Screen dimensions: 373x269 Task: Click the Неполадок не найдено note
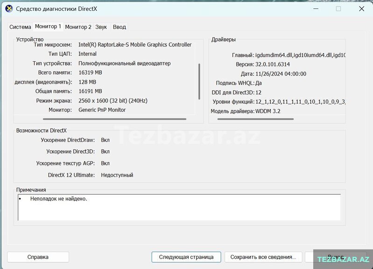pyautogui.click(x=58, y=199)
